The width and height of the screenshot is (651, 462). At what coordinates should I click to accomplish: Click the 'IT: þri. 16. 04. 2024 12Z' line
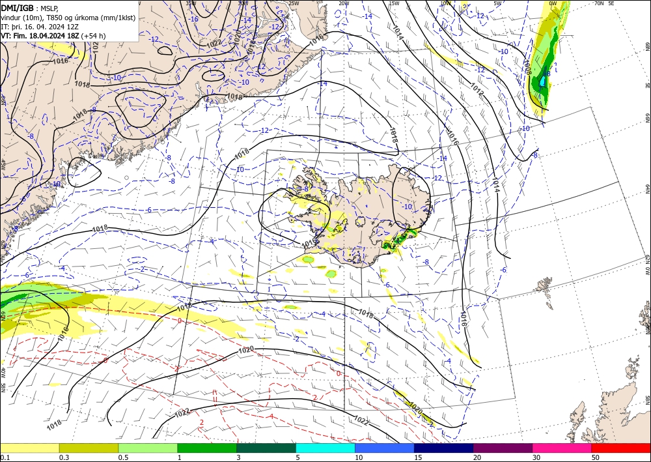40,27
